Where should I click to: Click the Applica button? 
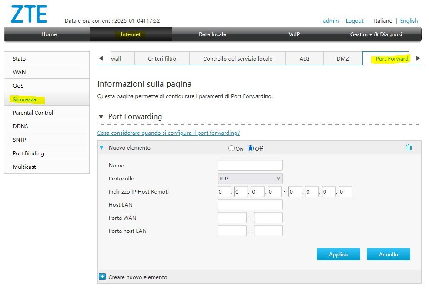click(x=338, y=254)
